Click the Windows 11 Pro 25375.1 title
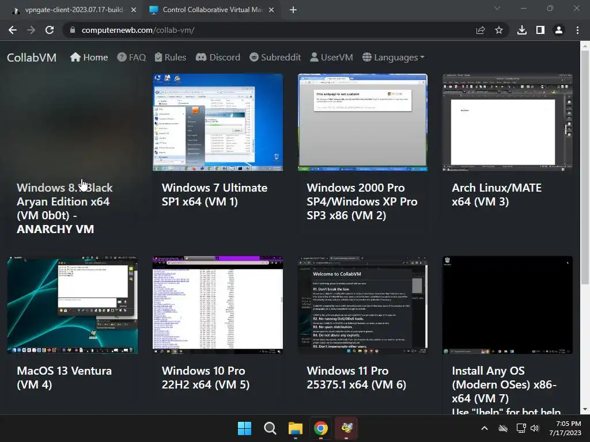Image resolution: width=590 pixels, height=442 pixels. (356, 378)
